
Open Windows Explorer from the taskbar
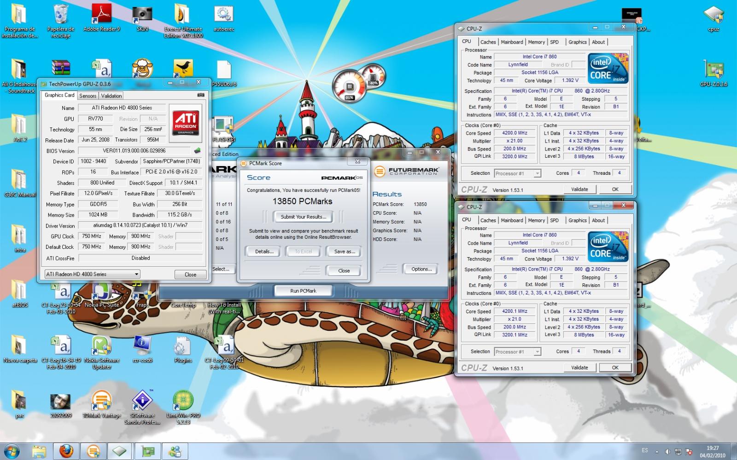39,451
